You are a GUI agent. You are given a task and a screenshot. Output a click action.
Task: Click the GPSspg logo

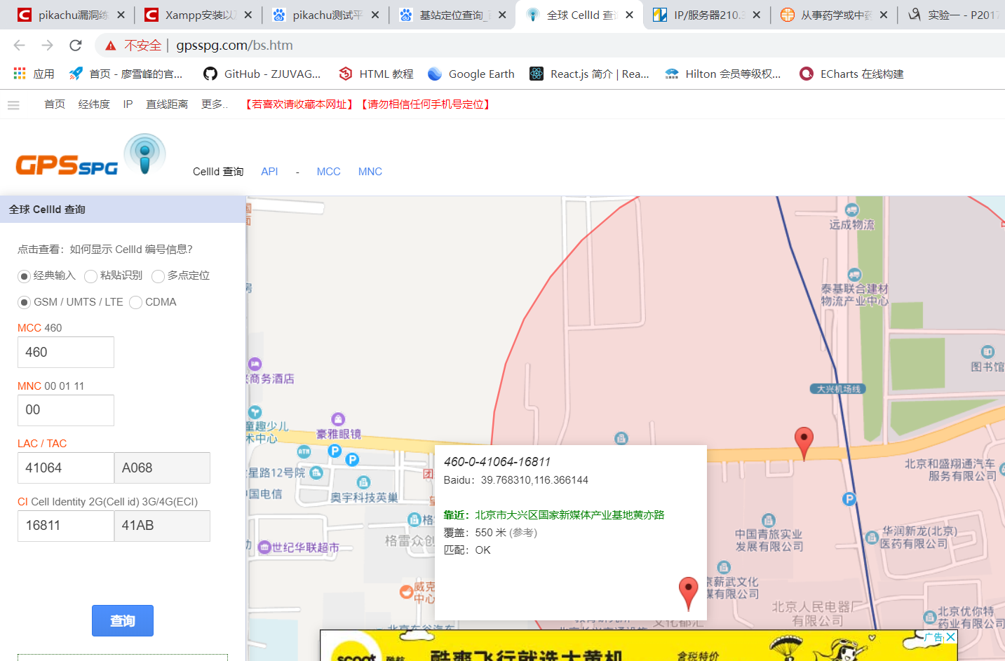point(90,155)
